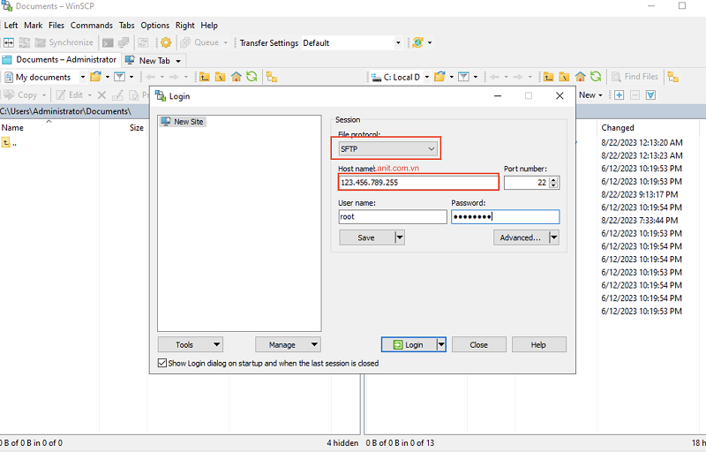Click the left panel filter icon
The height and width of the screenshot is (452, 706).
tap(119, 77)
